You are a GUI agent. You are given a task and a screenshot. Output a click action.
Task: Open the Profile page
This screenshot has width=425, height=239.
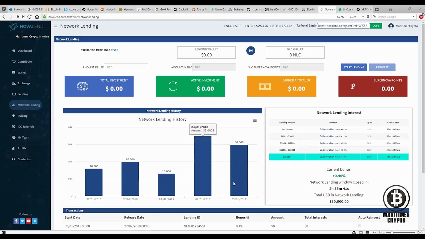[19, 148]
